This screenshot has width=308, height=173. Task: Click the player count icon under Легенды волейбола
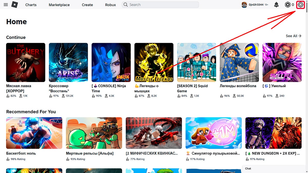[234, 96]
